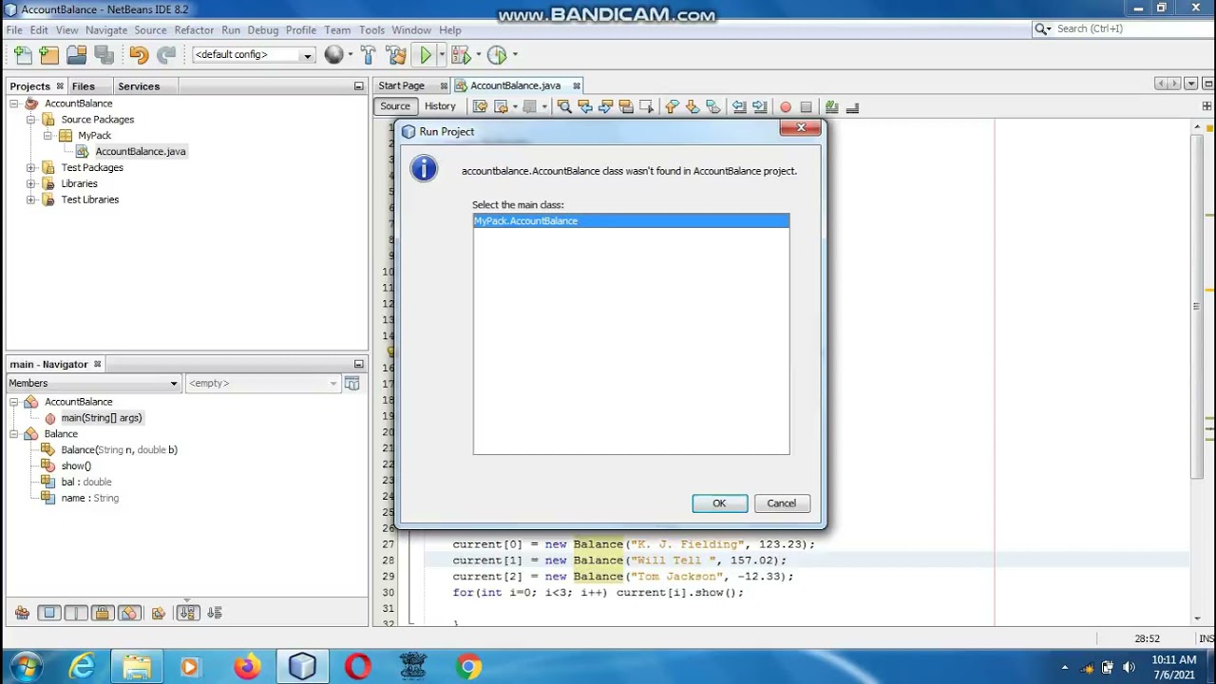Click the Last Edit icon in editor toolbar
This screenshot has width=1216, height=684.
(x=480, y=106)
